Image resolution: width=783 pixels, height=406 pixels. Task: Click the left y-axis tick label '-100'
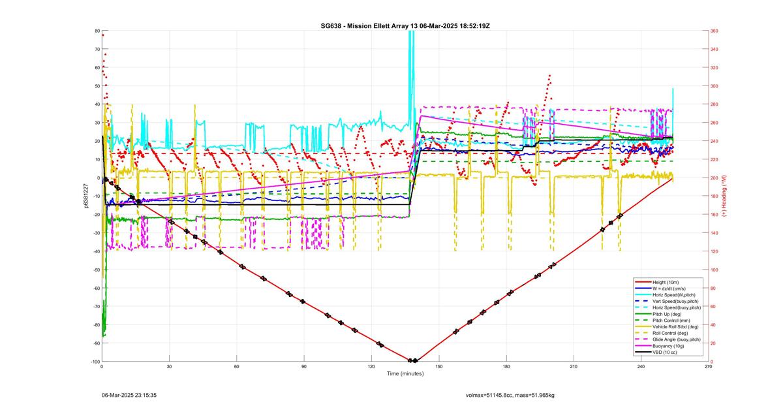coord(95,362)
